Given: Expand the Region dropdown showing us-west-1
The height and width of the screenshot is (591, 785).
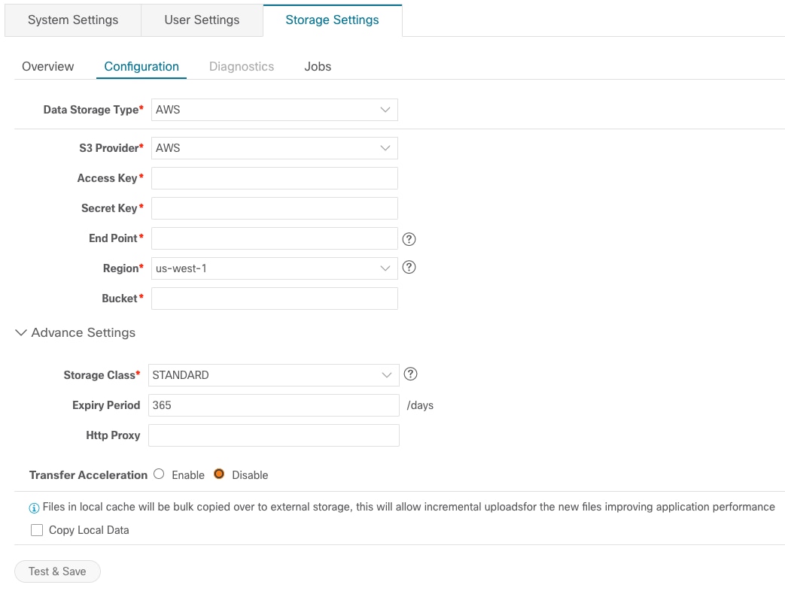Looking at the screenshot, I should tap(274, 268).
